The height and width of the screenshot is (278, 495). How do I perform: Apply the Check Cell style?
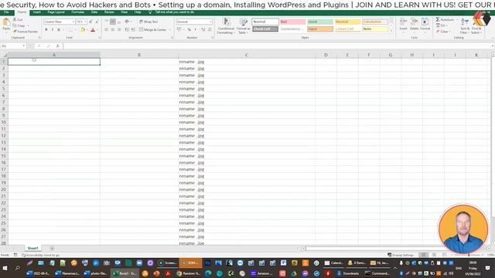(265, 29)
